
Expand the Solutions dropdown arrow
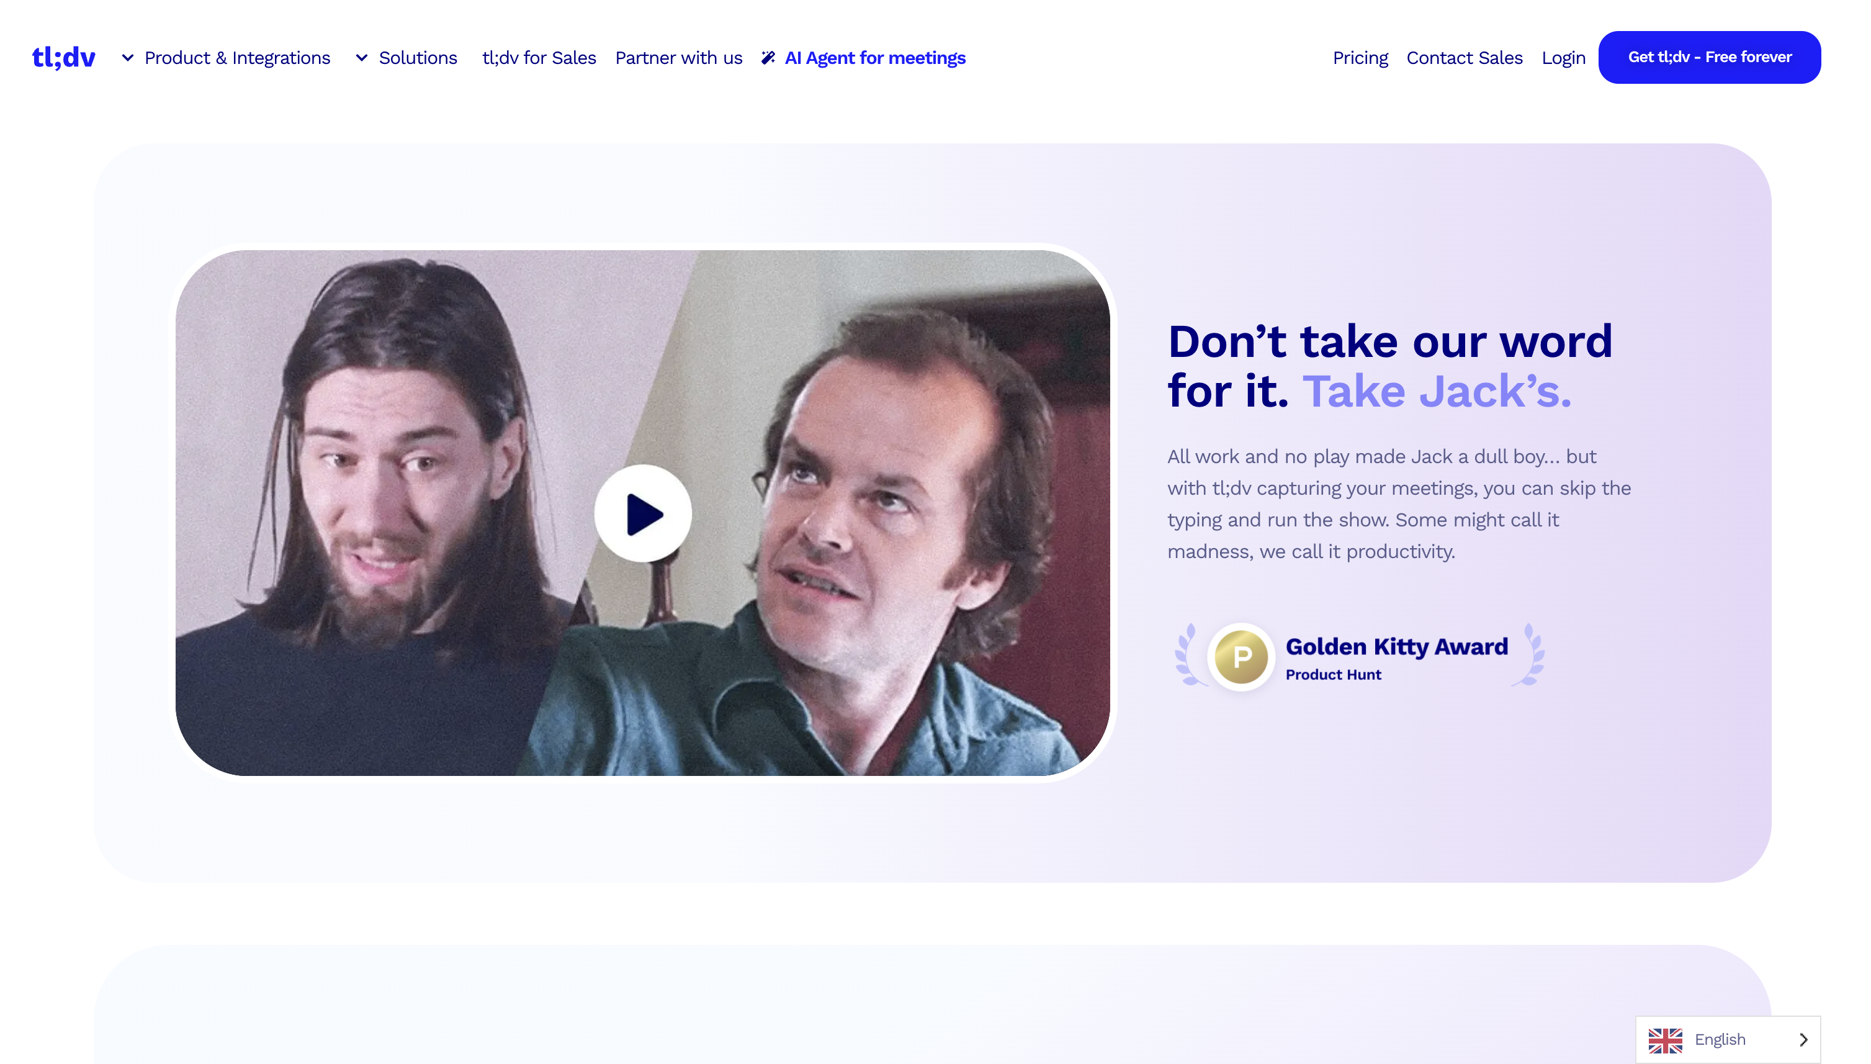point(362,58)
